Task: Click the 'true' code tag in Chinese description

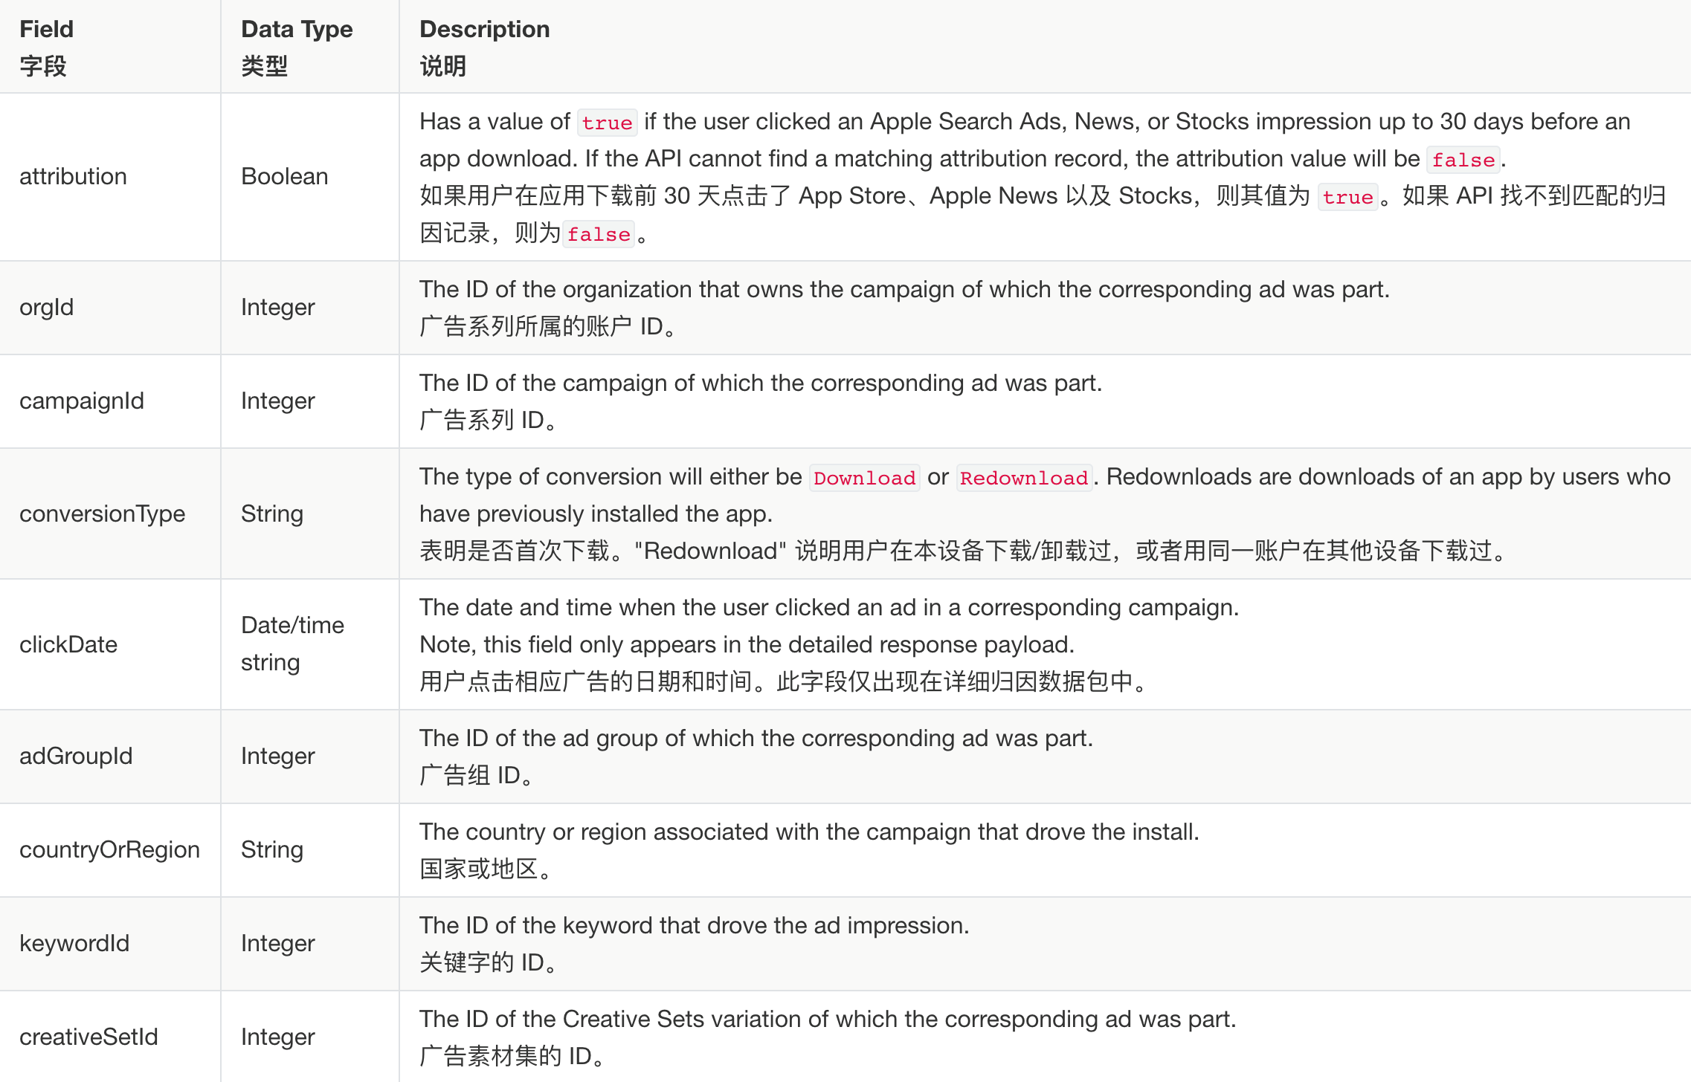Action: click(1347, 197)
